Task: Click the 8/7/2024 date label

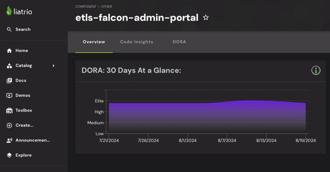Action: pos(227,141)
